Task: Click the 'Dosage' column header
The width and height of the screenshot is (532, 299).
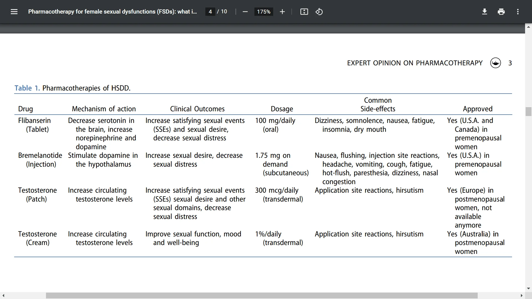Action: tap(282, 109)
